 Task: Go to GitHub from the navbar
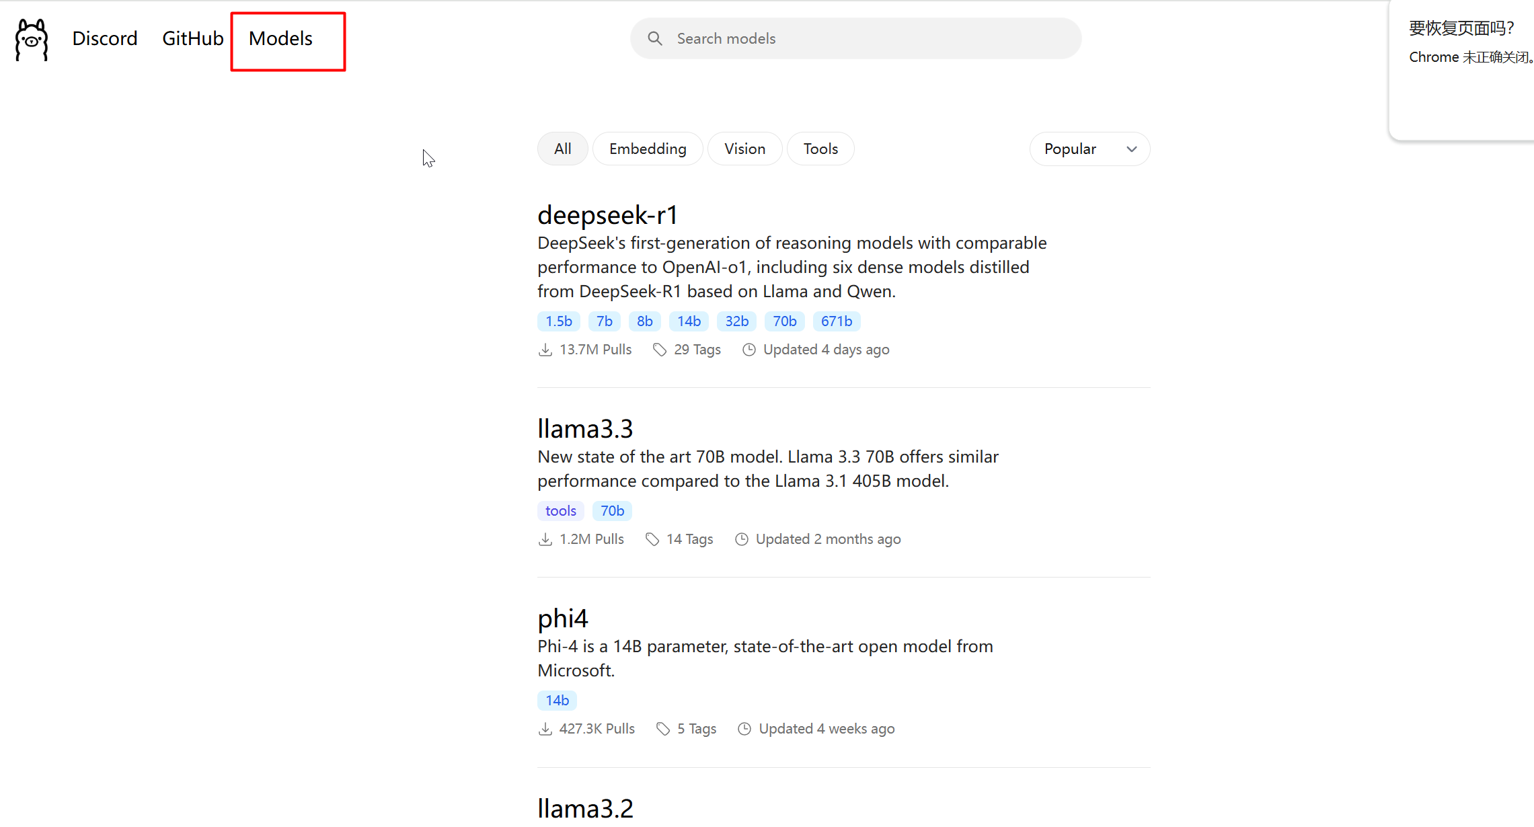192,39
